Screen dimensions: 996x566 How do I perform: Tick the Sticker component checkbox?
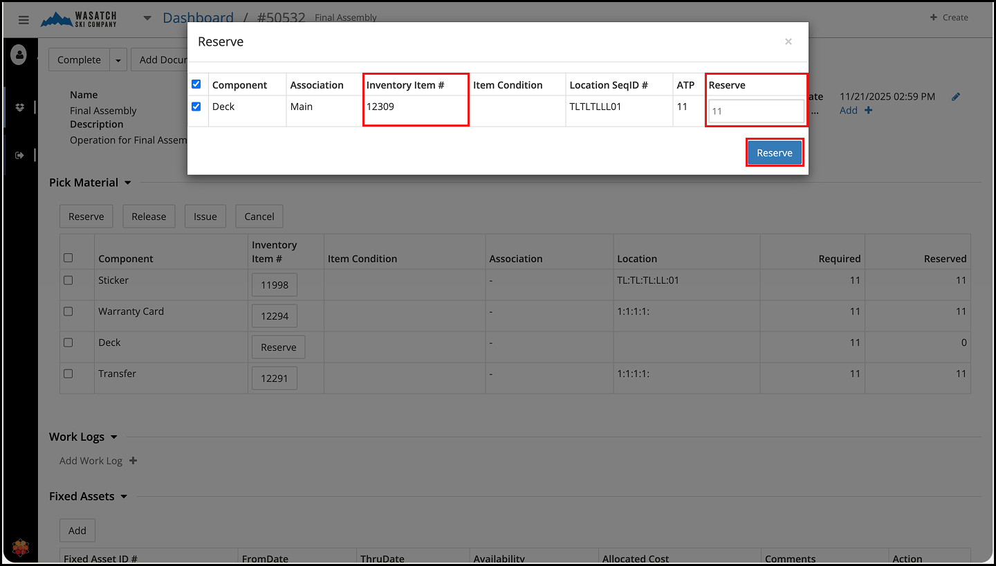click(x=68, y=280)
